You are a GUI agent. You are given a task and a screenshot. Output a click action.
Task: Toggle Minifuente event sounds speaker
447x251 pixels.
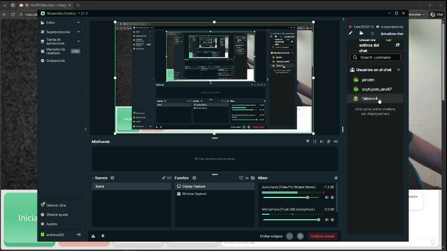336,142
